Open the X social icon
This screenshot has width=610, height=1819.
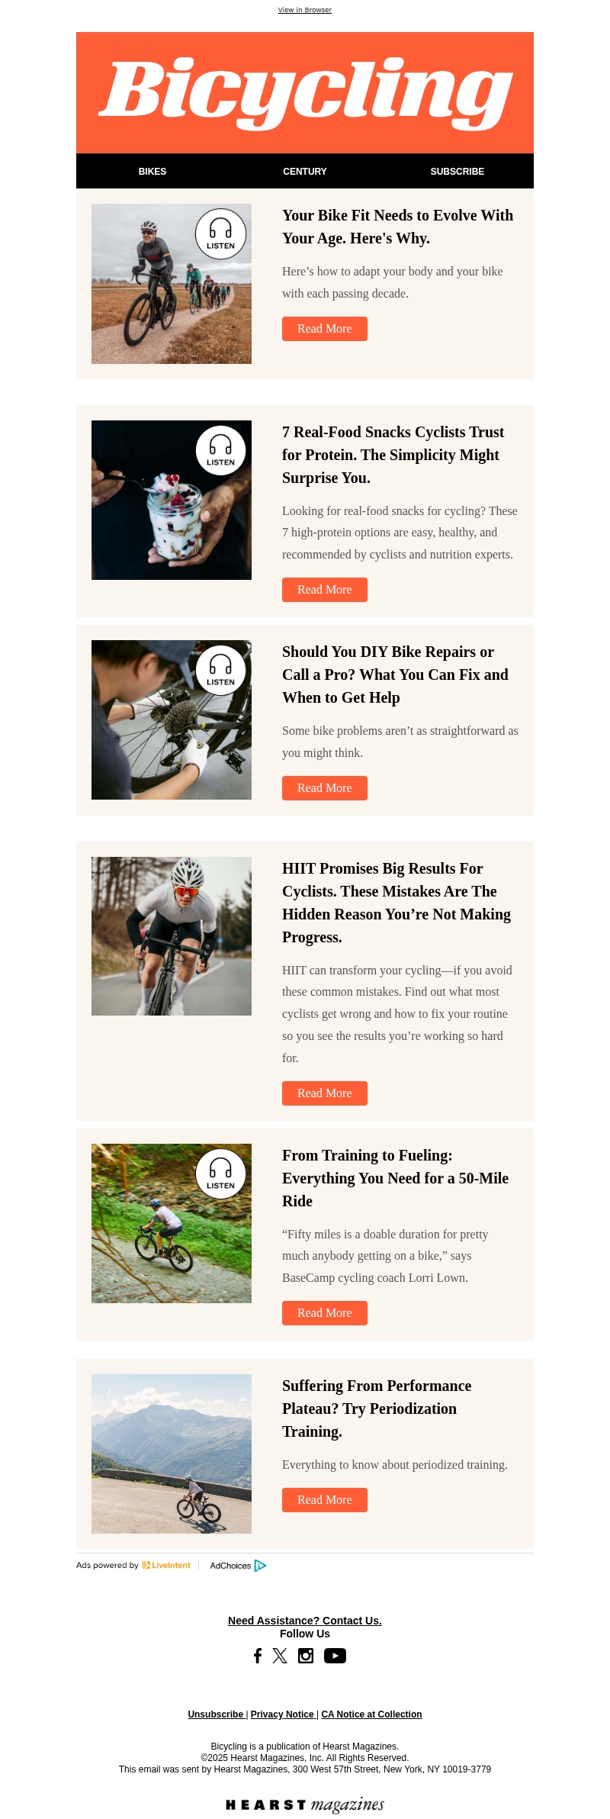[280, 1655]
